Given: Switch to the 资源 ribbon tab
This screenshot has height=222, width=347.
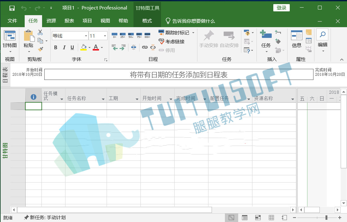Looking at the screenshot, I should [x=51, y=21].
